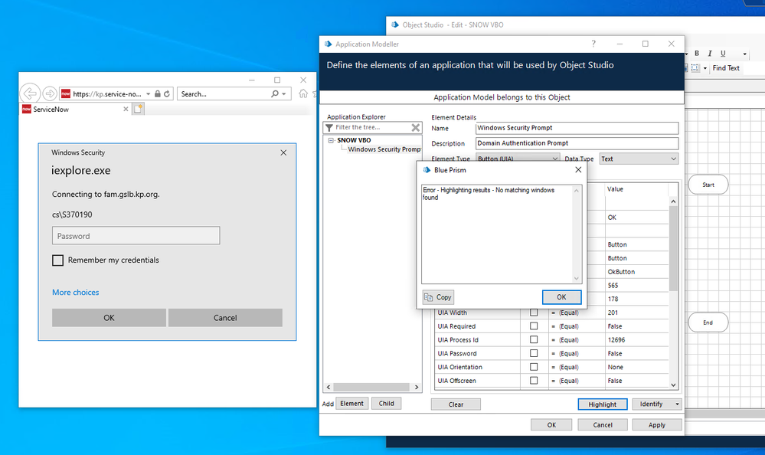The width and height of the screenshot is (765, 455).
Task: Enable the UIA Process Id match checkbox
Action: tap(534, 340)
